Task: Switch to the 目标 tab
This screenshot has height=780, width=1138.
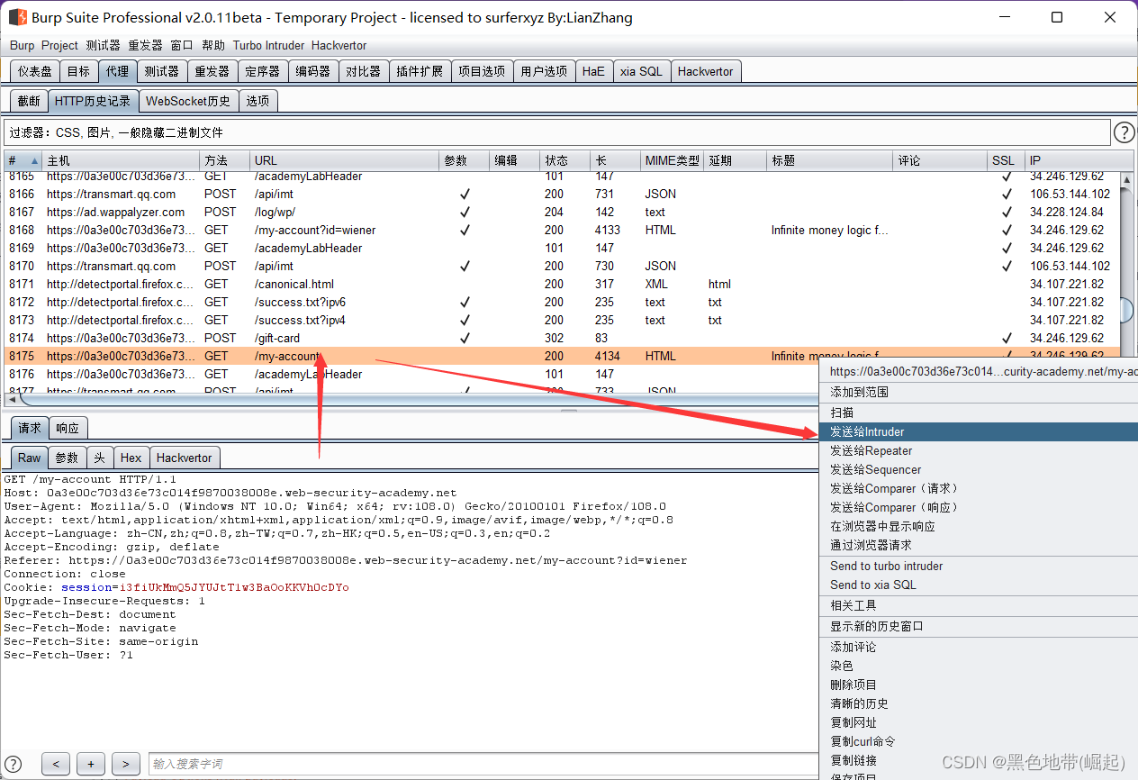Action: [x=78, y=71]
